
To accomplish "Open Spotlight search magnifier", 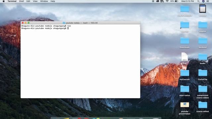I will point(198,1).
